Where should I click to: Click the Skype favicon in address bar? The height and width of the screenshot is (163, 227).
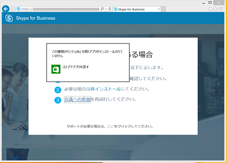tap(19, 9)
